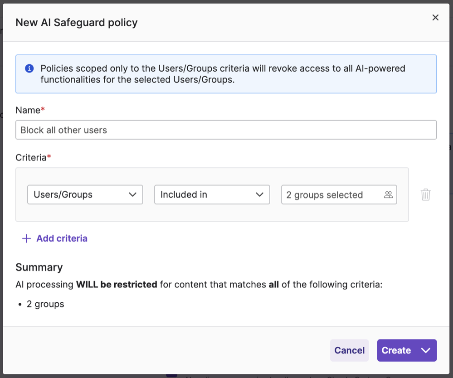Click the Add criteria link

(62, 238)
